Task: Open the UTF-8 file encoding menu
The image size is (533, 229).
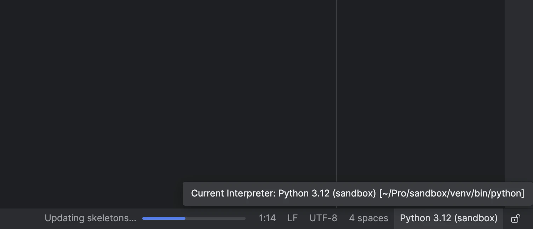Action: pyautogui.click(x=323, y=218)
